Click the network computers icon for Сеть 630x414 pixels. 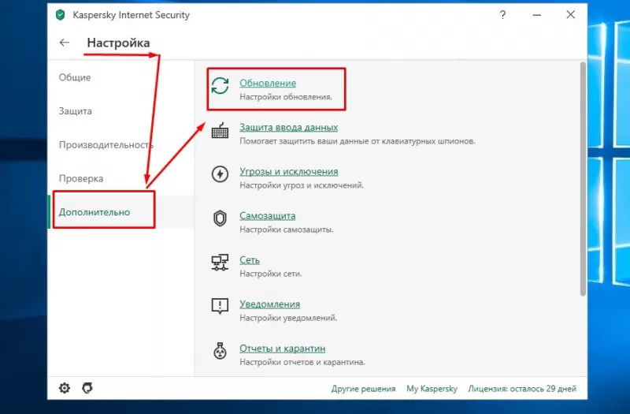pos(220,263)
